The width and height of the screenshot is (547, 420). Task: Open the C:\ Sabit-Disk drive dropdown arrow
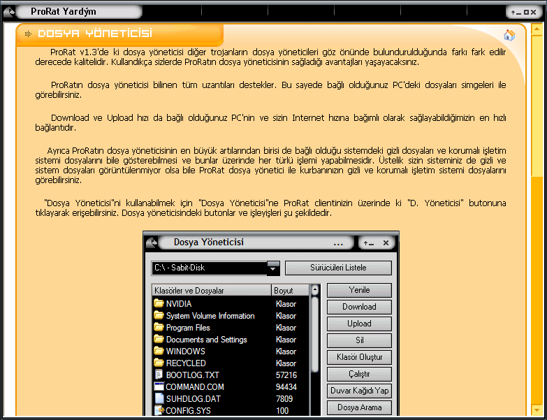pos(273,268)
